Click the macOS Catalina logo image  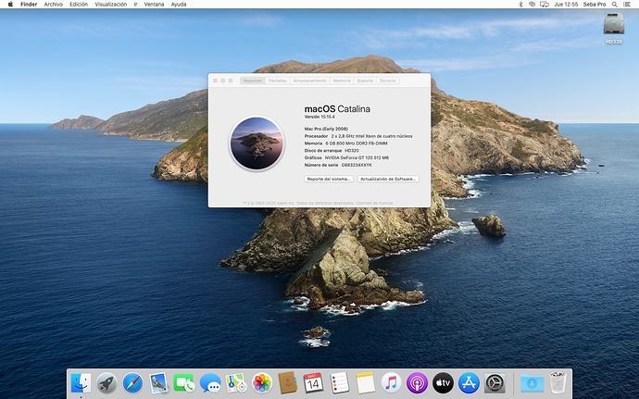(x=257, y=143)
